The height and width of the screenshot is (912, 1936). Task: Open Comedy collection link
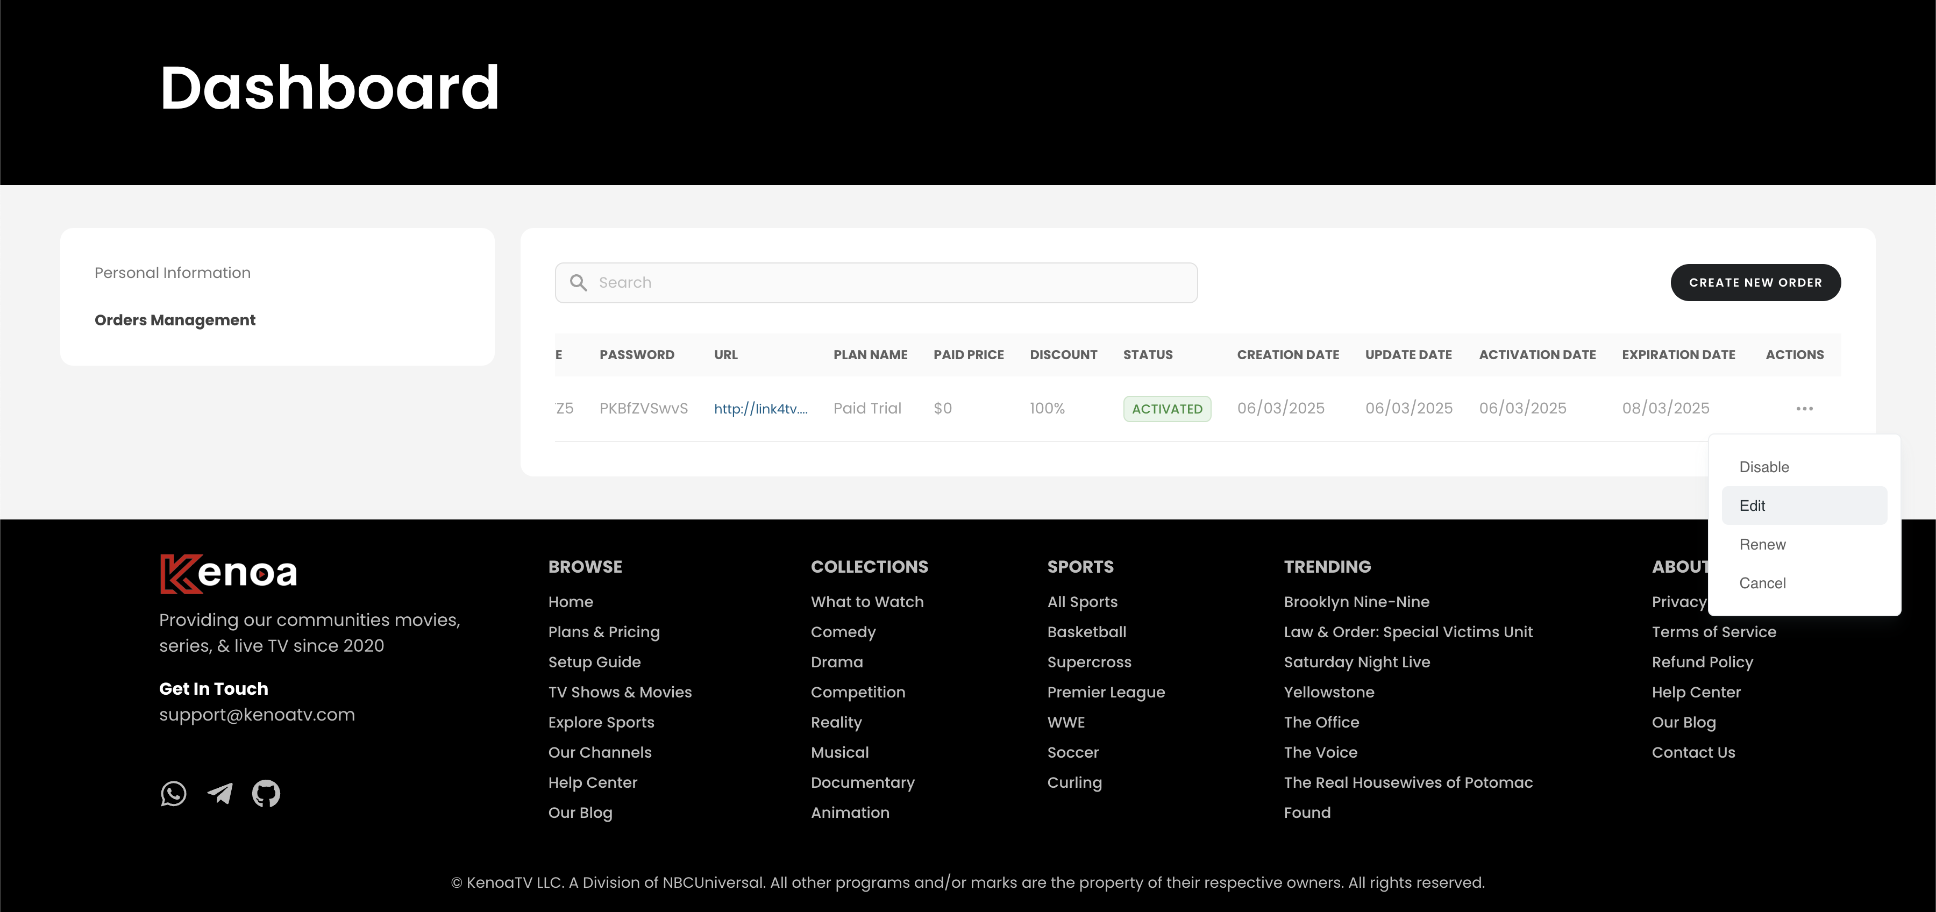click(843, 632)
